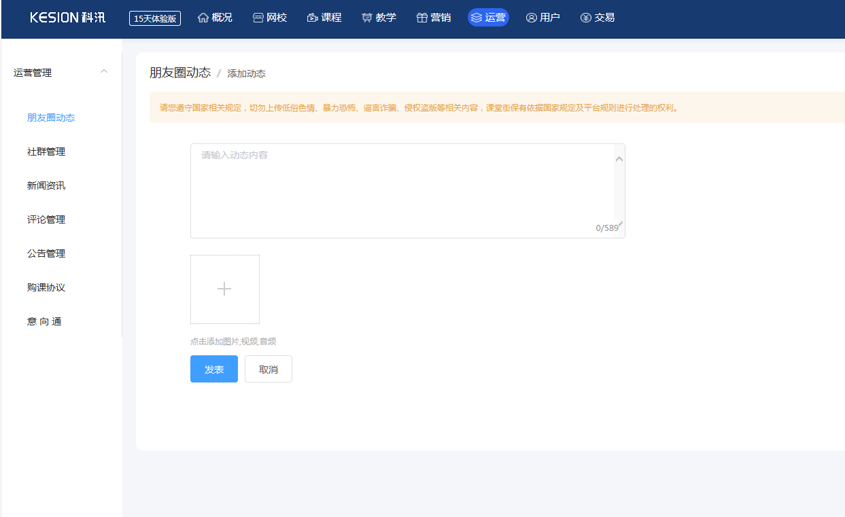Image resolution: width=845 pixels, height=517 pixels.
Task: Click the 交易 yen coin icon
Action: pyautogui.click(x=586, y=18)
